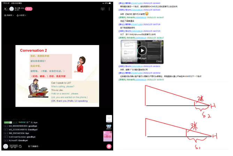Open the three-dot more options menu
This screenshot has width=233, height=156.
[109, 9]
